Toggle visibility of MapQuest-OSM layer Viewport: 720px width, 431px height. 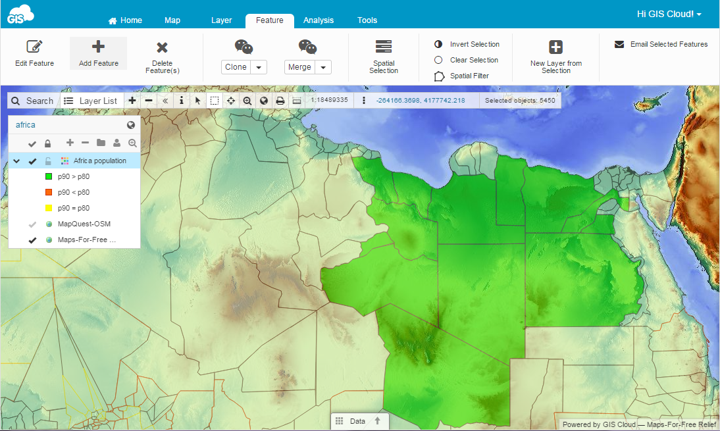coord(32,224)
